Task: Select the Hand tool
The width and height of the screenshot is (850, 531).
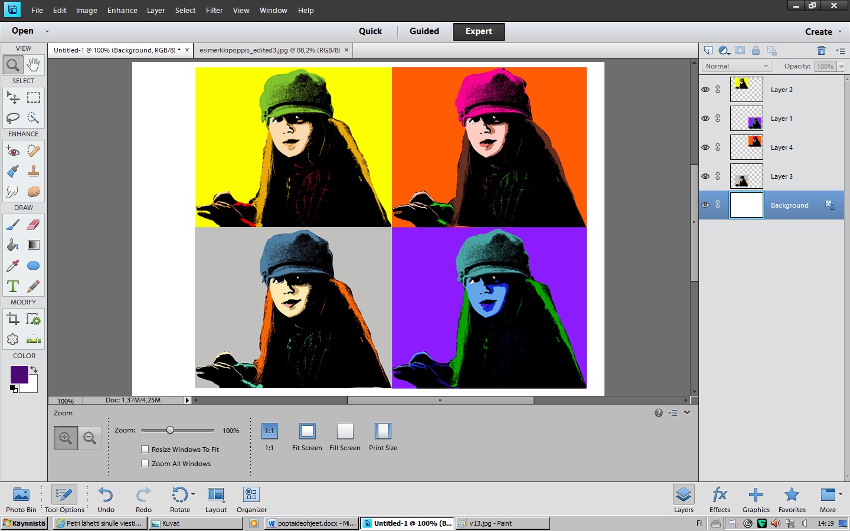Action: tap(34, 64)
